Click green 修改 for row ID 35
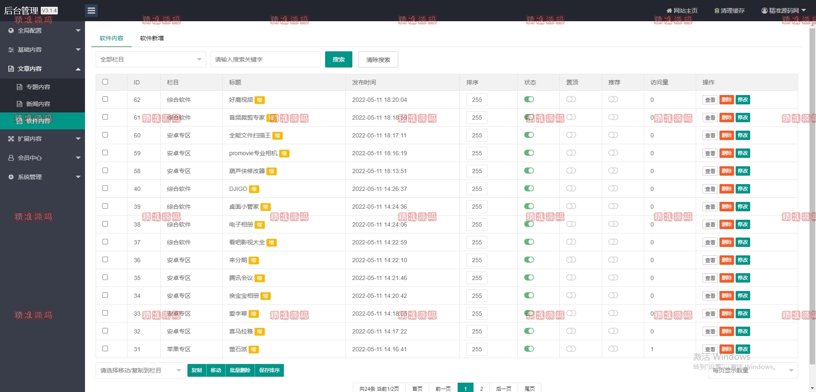Image resolution: width=816 pixels, height=392 pixels. point(743,278)
